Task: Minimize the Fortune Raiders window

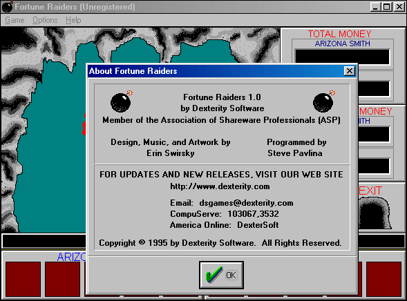Action: [375, 6]
